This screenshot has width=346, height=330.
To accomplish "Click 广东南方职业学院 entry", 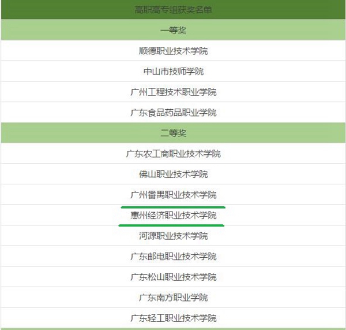I will click(x=173, y=298).
